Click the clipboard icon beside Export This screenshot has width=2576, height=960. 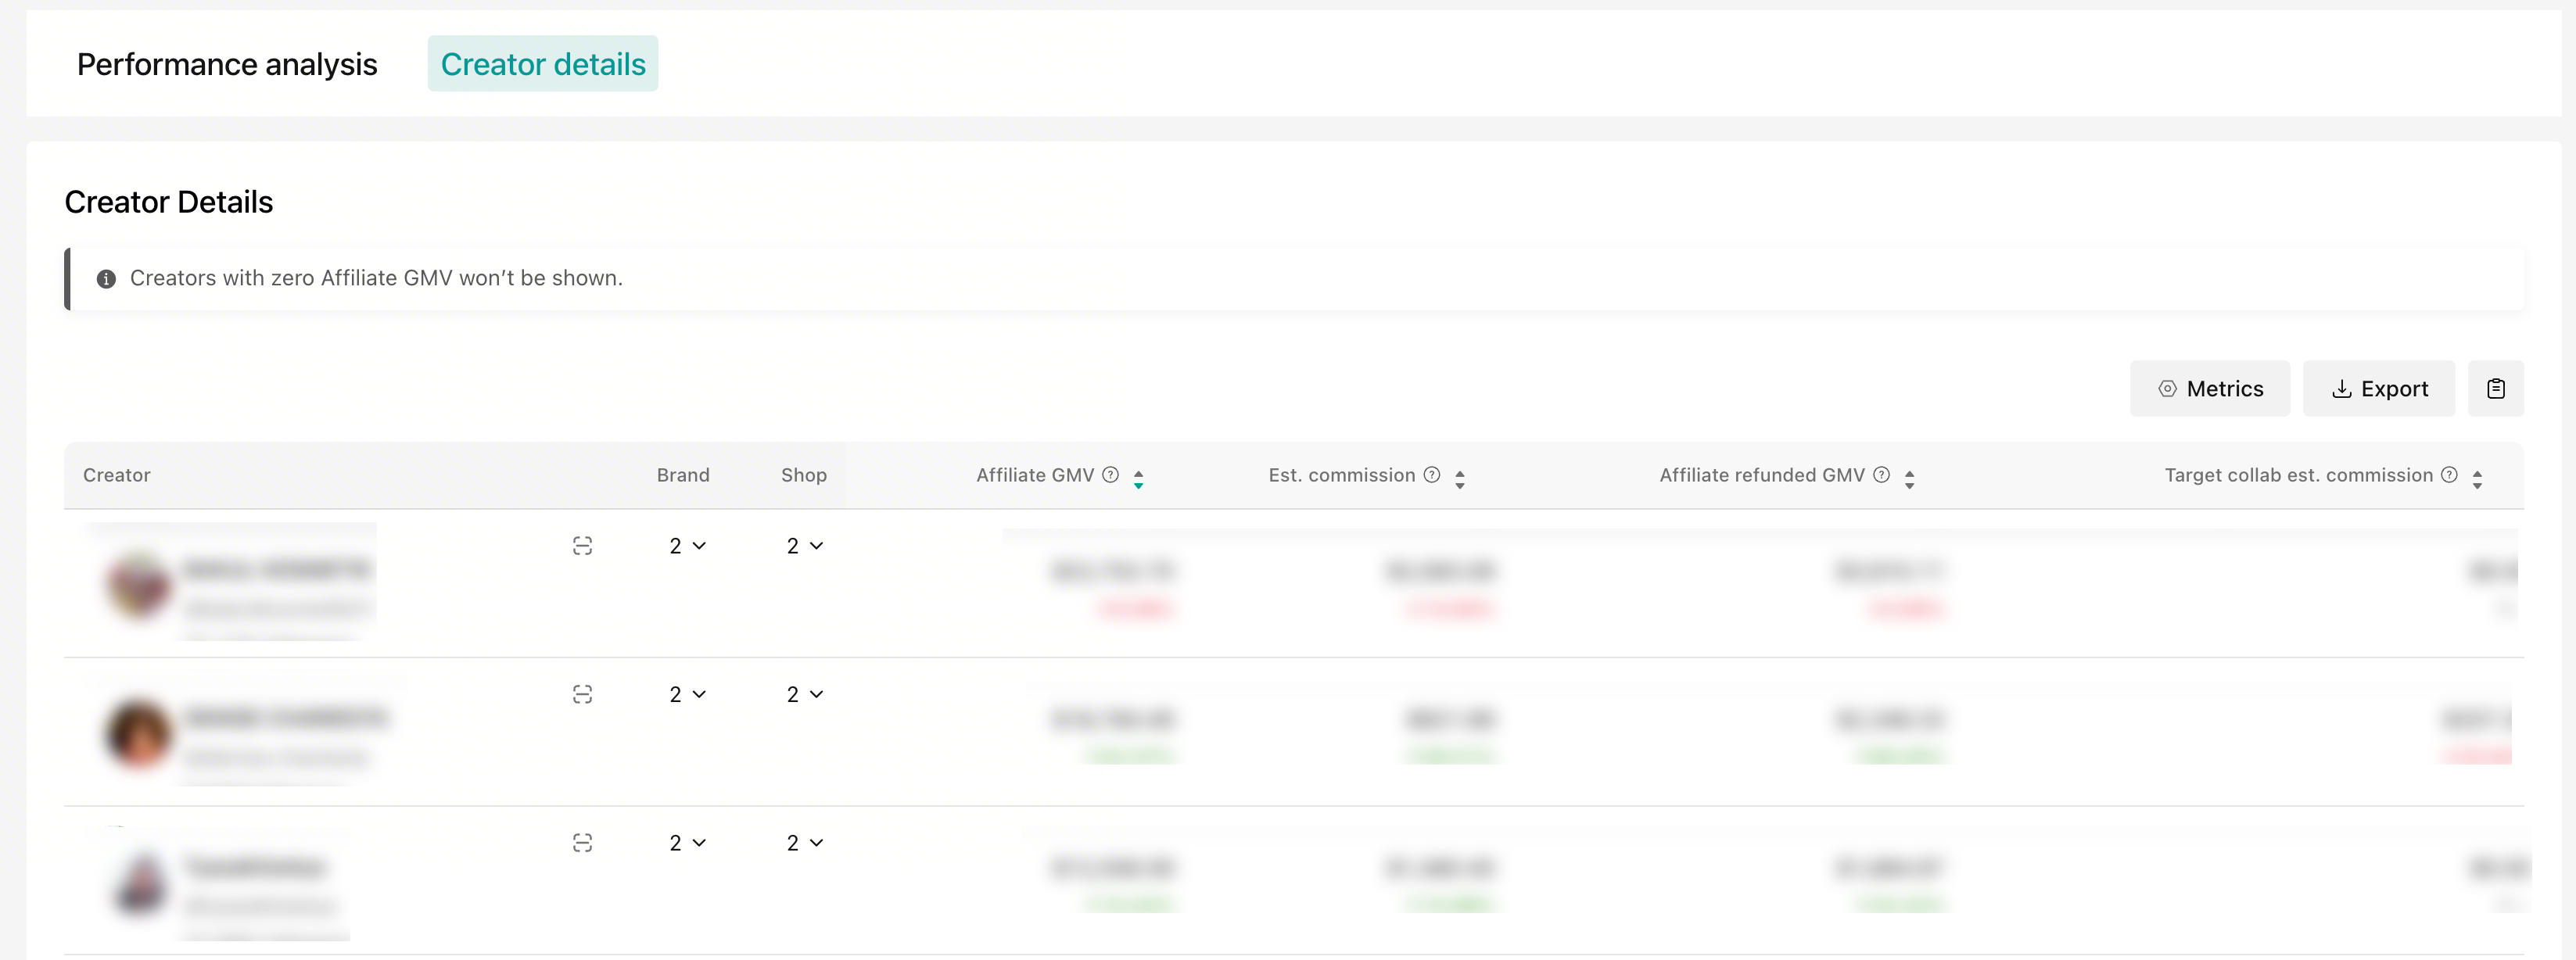point(2495,389)
